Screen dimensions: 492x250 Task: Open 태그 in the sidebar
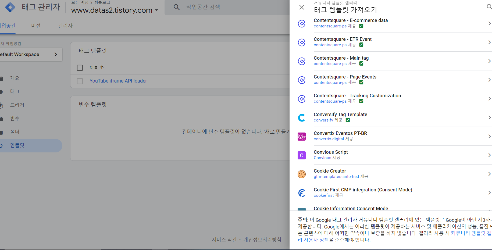pos(15,92)
